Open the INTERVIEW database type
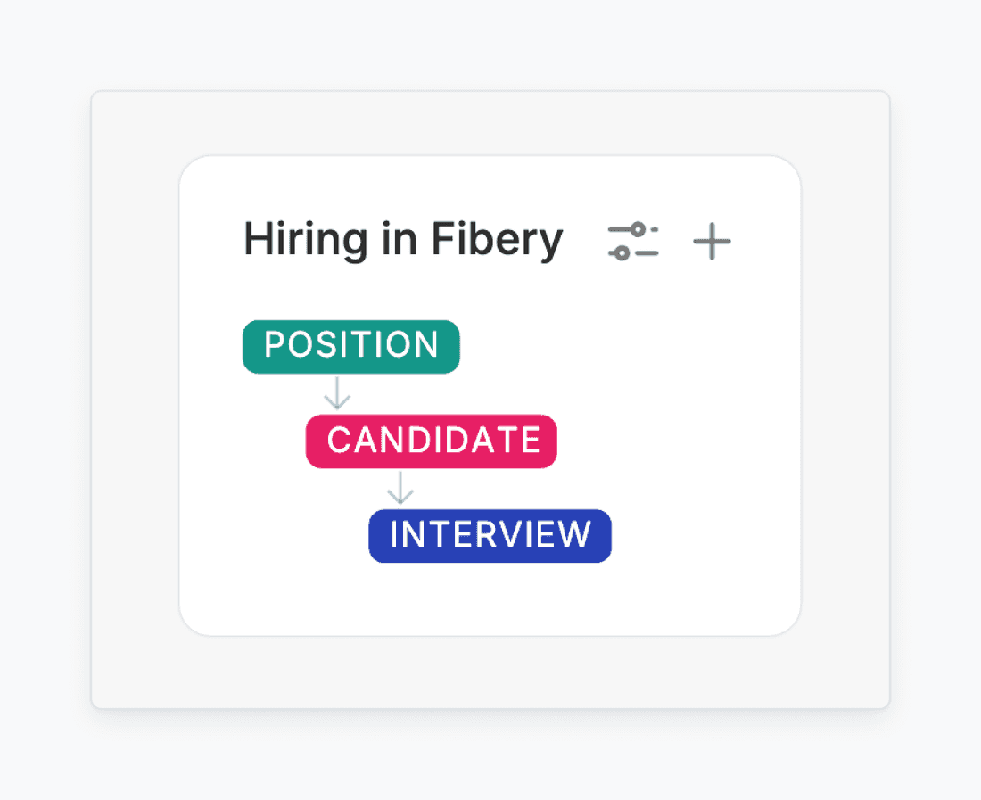The height and width of the screenshot is (800, 981). [x=490, y=535]
